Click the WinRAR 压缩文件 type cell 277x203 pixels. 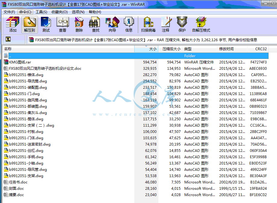pos(199,62)
